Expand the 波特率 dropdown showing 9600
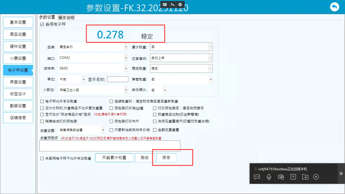 pos(93,68)
